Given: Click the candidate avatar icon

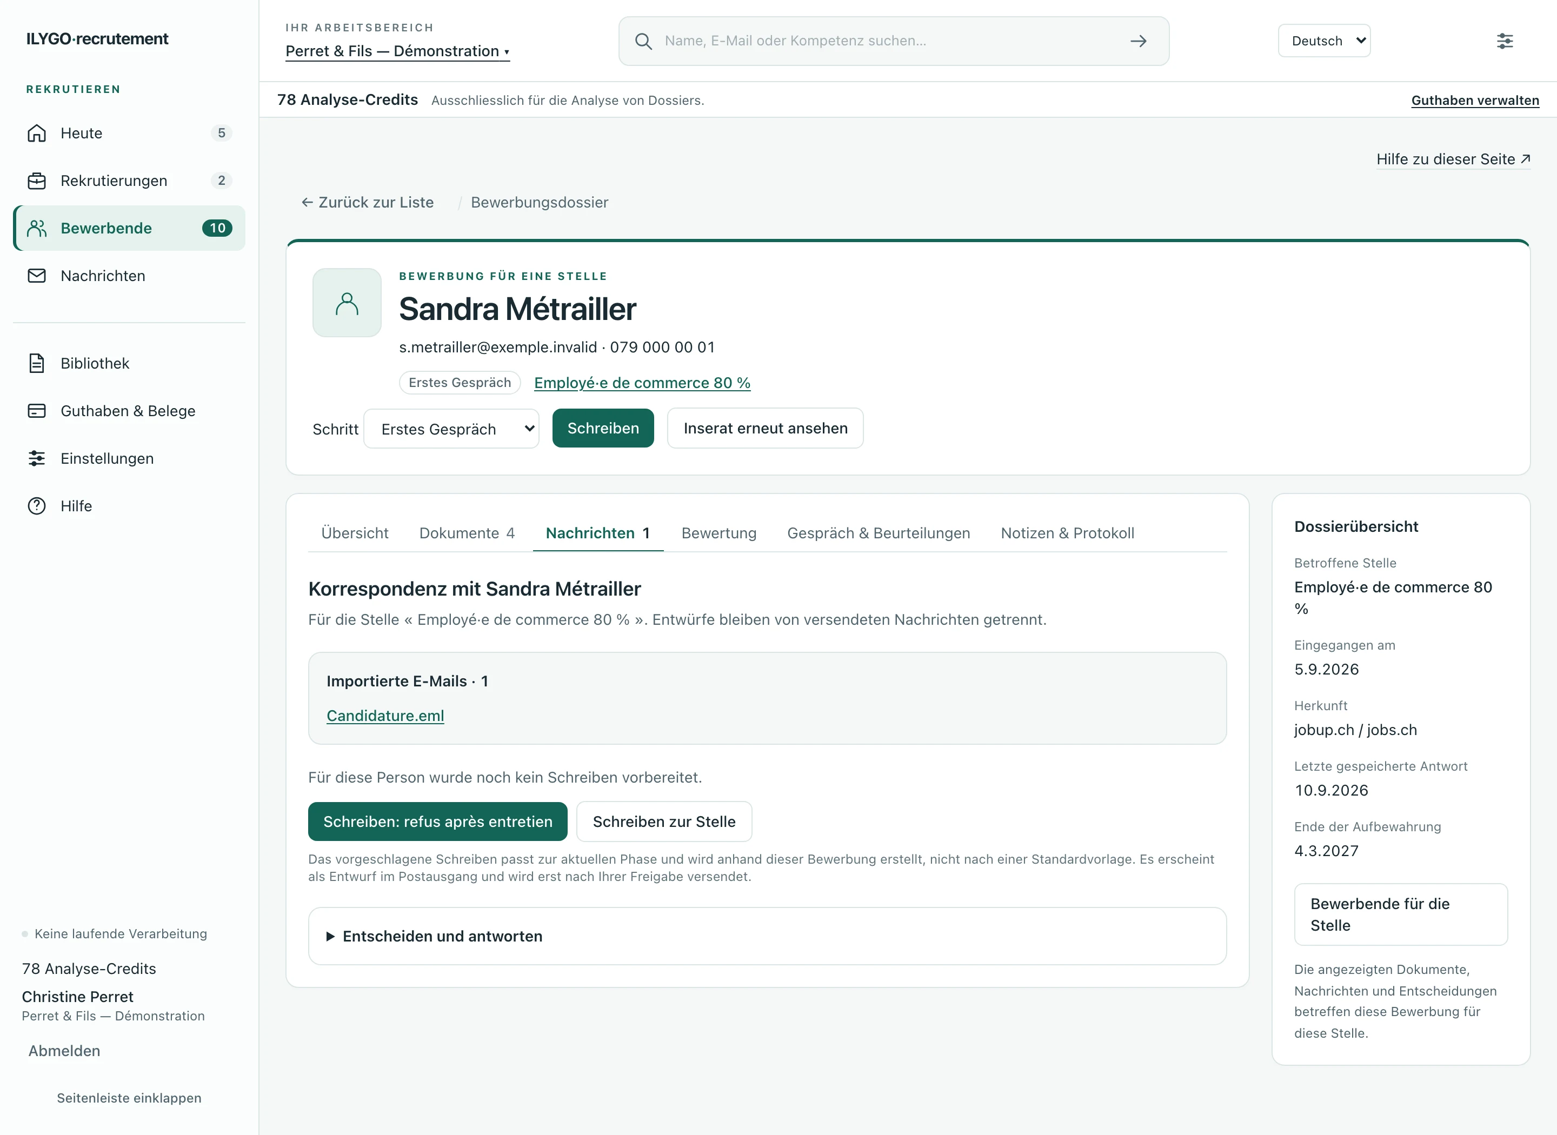Looking at the screenshot, I should (x=347, y=303).
